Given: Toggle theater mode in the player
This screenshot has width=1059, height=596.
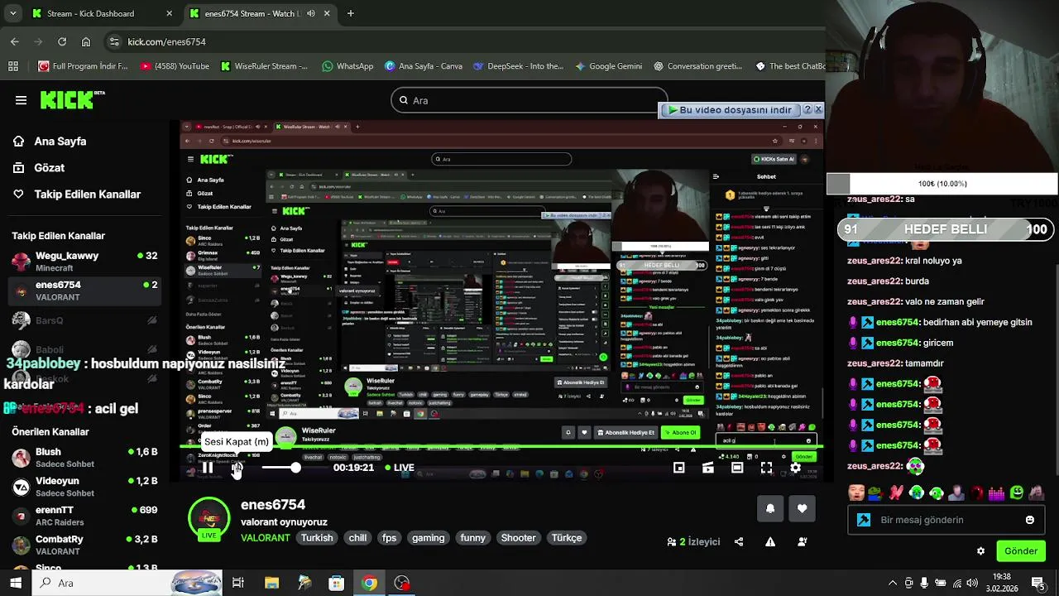Looking at the screenshot, I should coord(737,468).
